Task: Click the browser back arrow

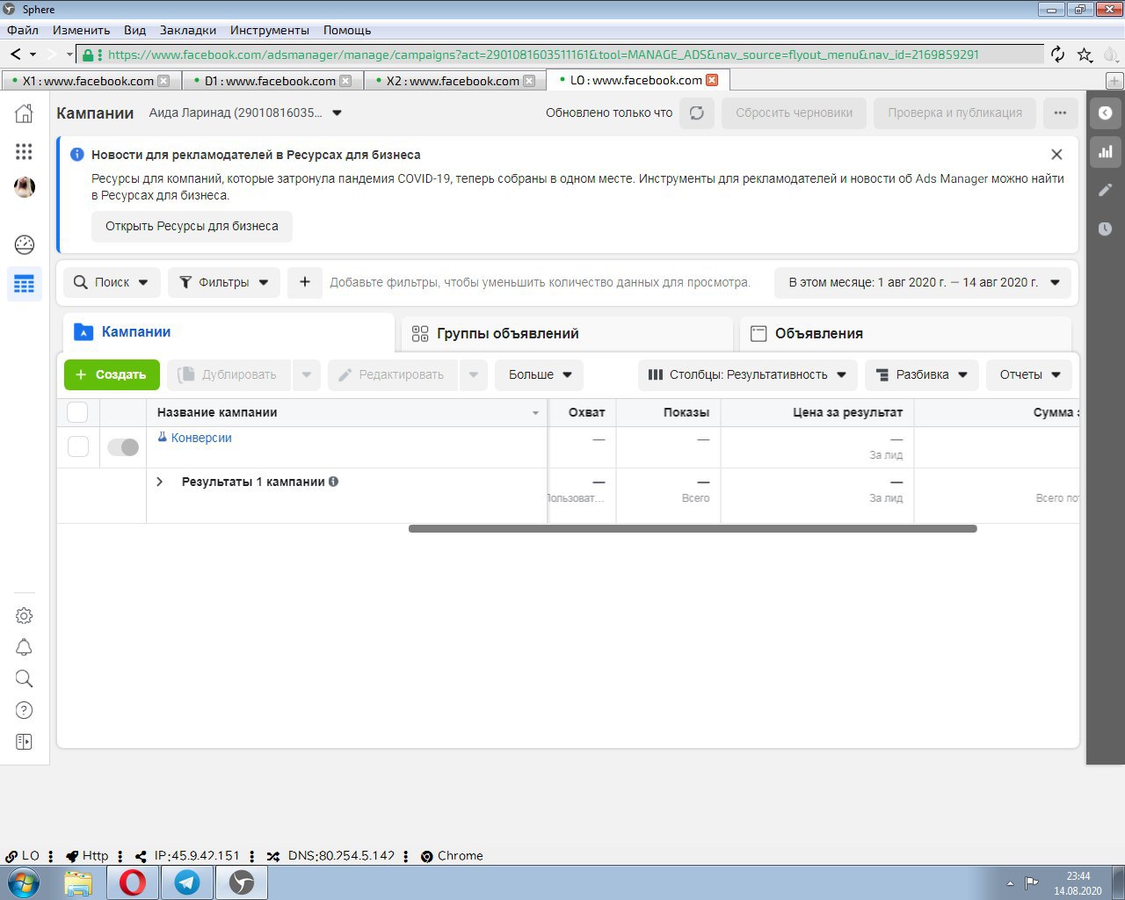Action: (16, 54)
